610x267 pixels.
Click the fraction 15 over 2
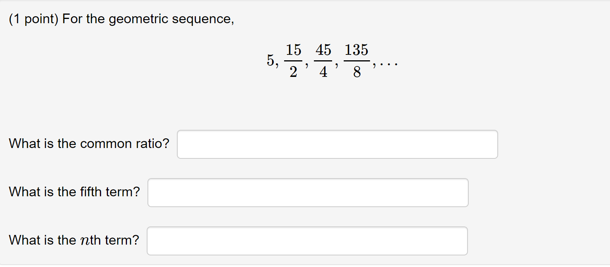[x=293, y=61]
